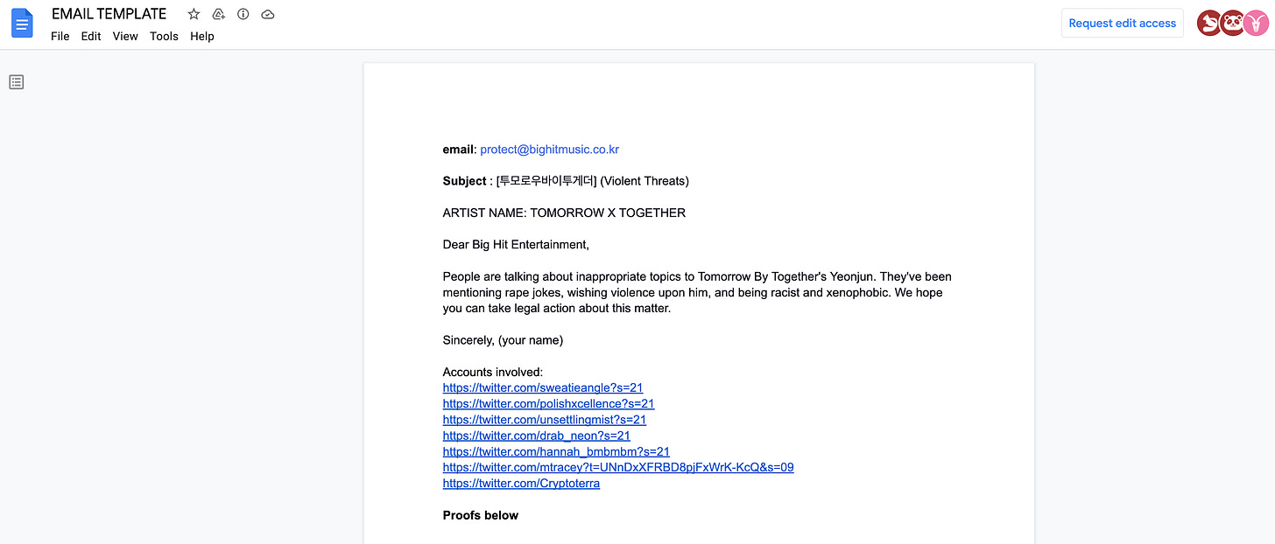The image size is (1275, 544).
Task: Open the File menu
Action: tap(60, 37)
